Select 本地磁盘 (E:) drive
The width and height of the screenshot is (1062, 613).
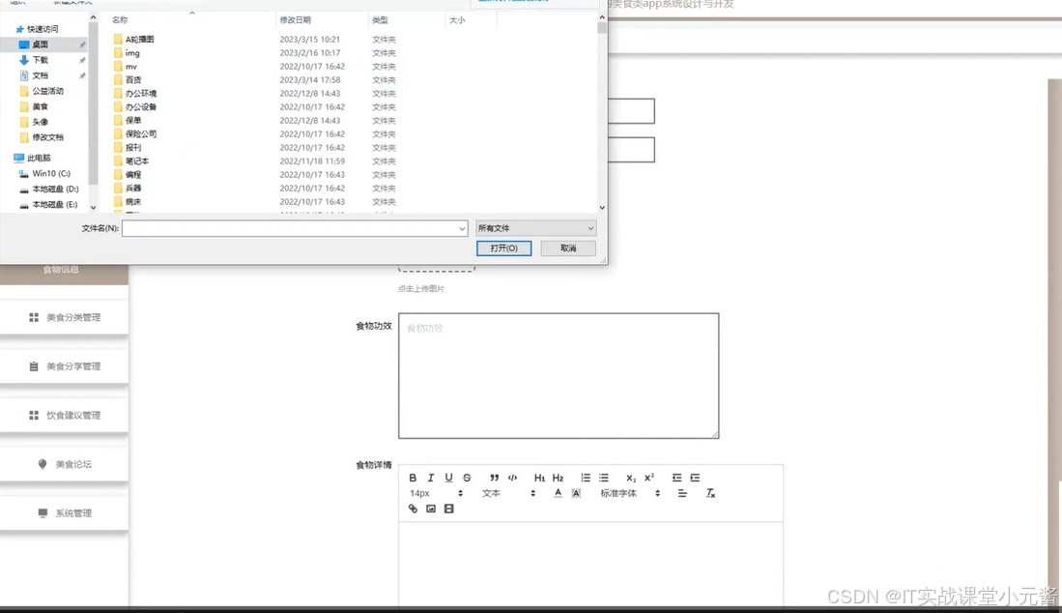tap(55, 205)
